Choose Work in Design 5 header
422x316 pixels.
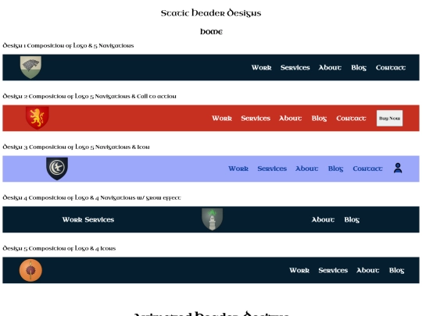tap(299, 271)
